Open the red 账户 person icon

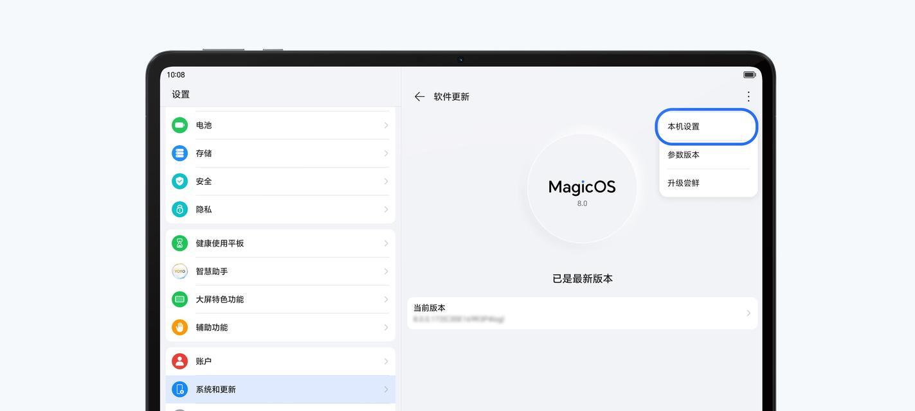pyautogui.click(x=179, y=362)
